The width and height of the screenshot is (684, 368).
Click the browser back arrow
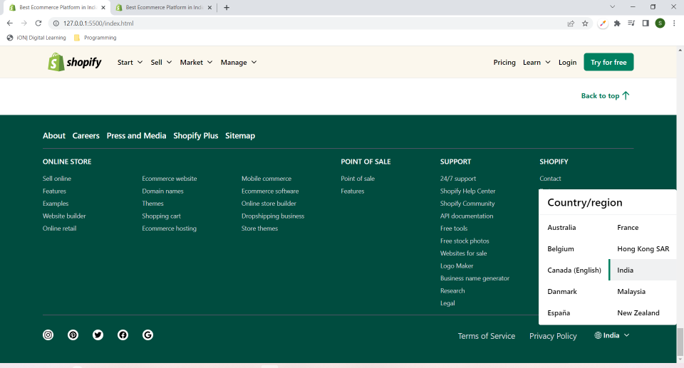pos(9,23)
